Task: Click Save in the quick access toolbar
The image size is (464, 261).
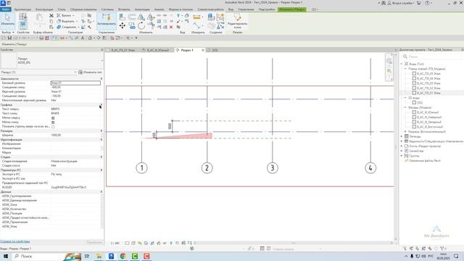Action: click(9, 38)
